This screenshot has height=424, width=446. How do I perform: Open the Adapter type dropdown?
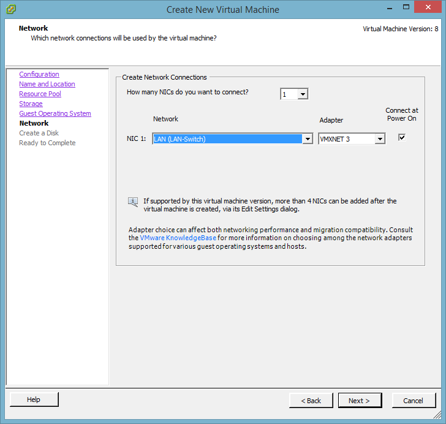tap(380, 139)
